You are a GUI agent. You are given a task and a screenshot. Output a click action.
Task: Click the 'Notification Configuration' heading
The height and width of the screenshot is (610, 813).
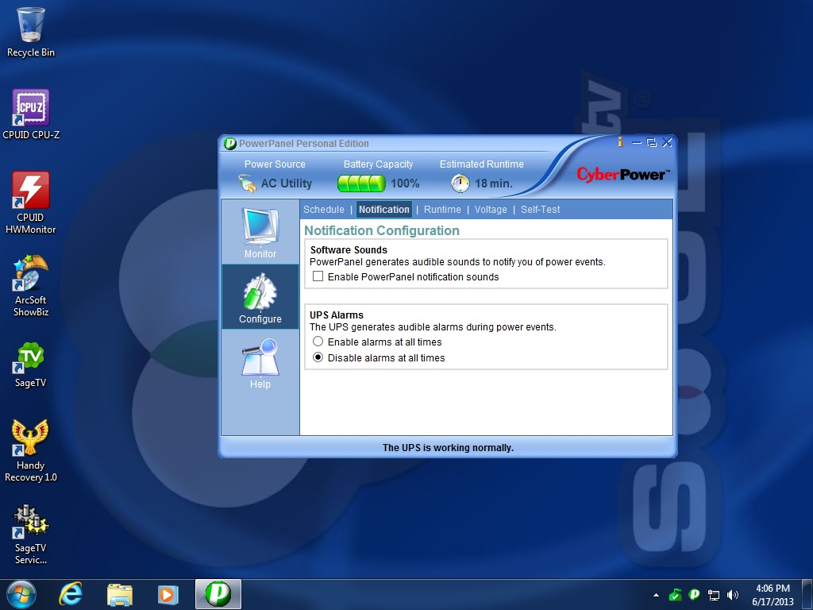click(x=382, y=231)
